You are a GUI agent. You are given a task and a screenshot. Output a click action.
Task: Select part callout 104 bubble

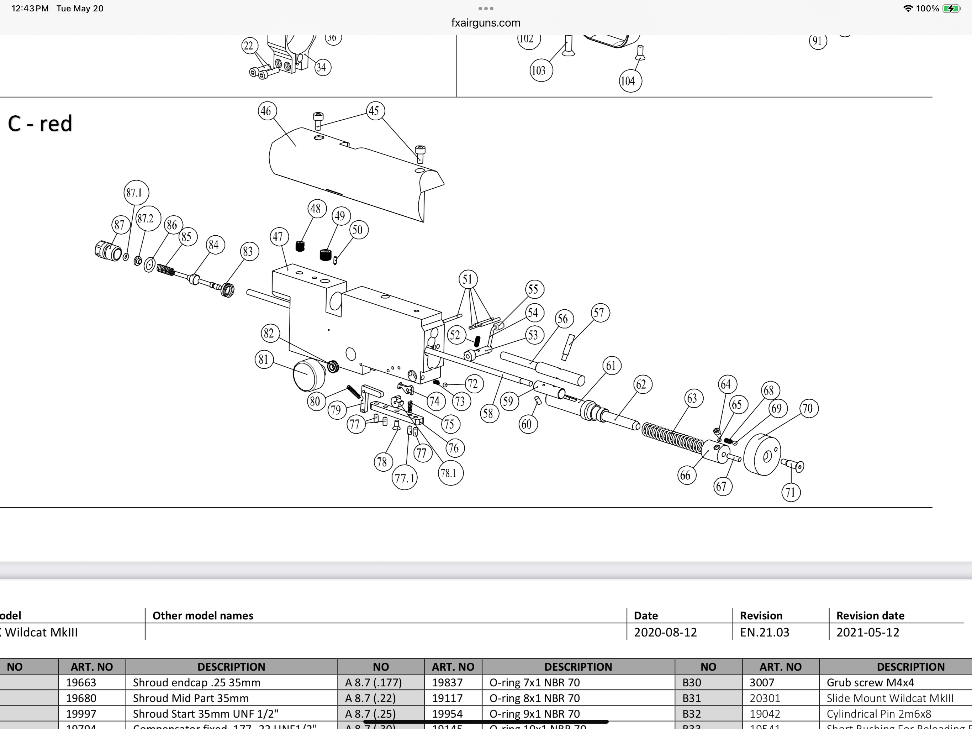coord(630,81)
